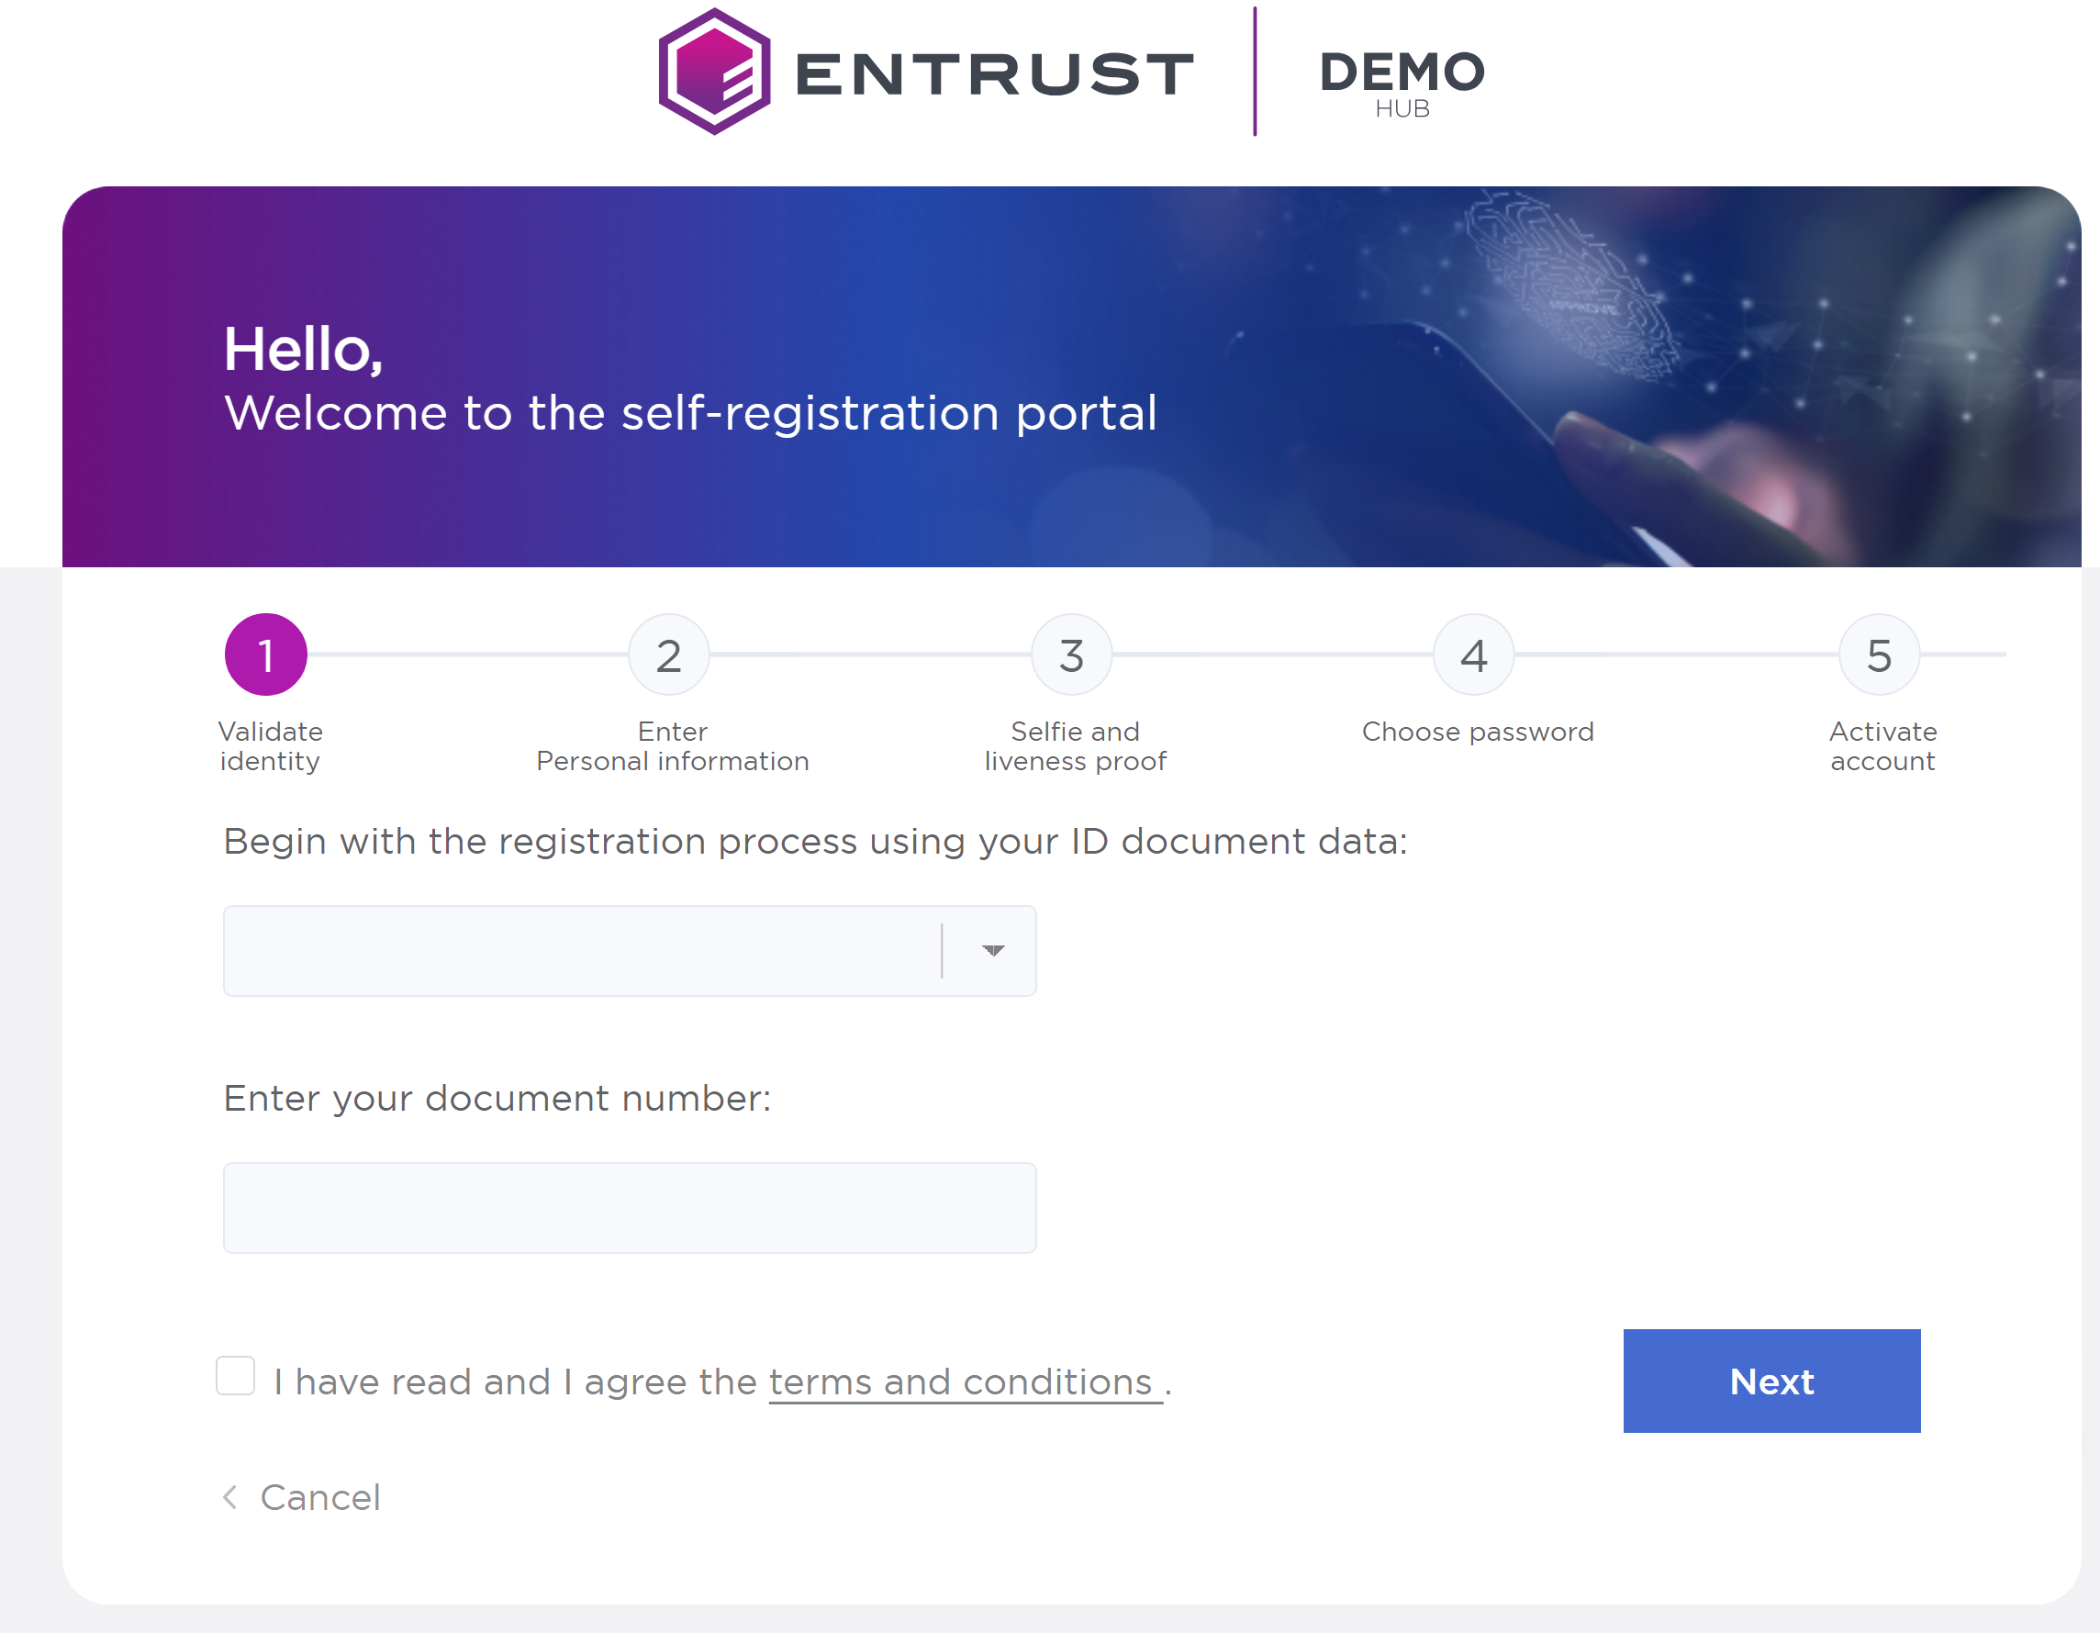Focus the document number input field
Screen dimensions: 2100x1633
point(630,1208)
